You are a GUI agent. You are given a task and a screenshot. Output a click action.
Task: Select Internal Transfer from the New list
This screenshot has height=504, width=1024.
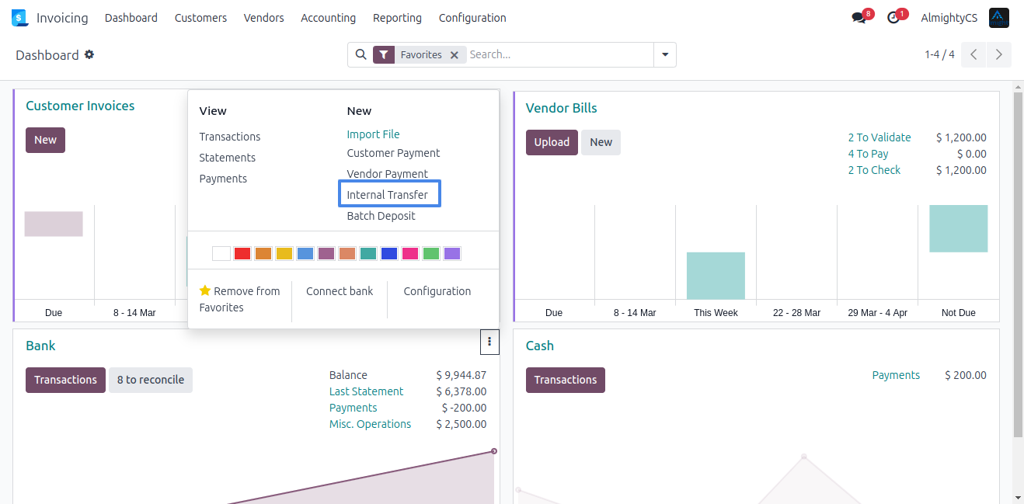388,195
